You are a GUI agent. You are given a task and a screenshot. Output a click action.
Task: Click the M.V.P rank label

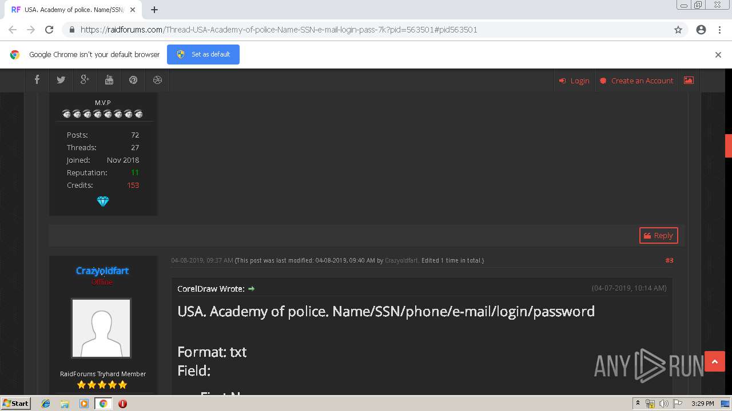[103, 103]
